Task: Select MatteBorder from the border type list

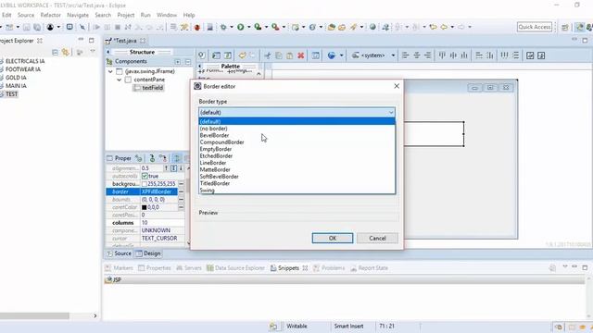Action: 296,169
